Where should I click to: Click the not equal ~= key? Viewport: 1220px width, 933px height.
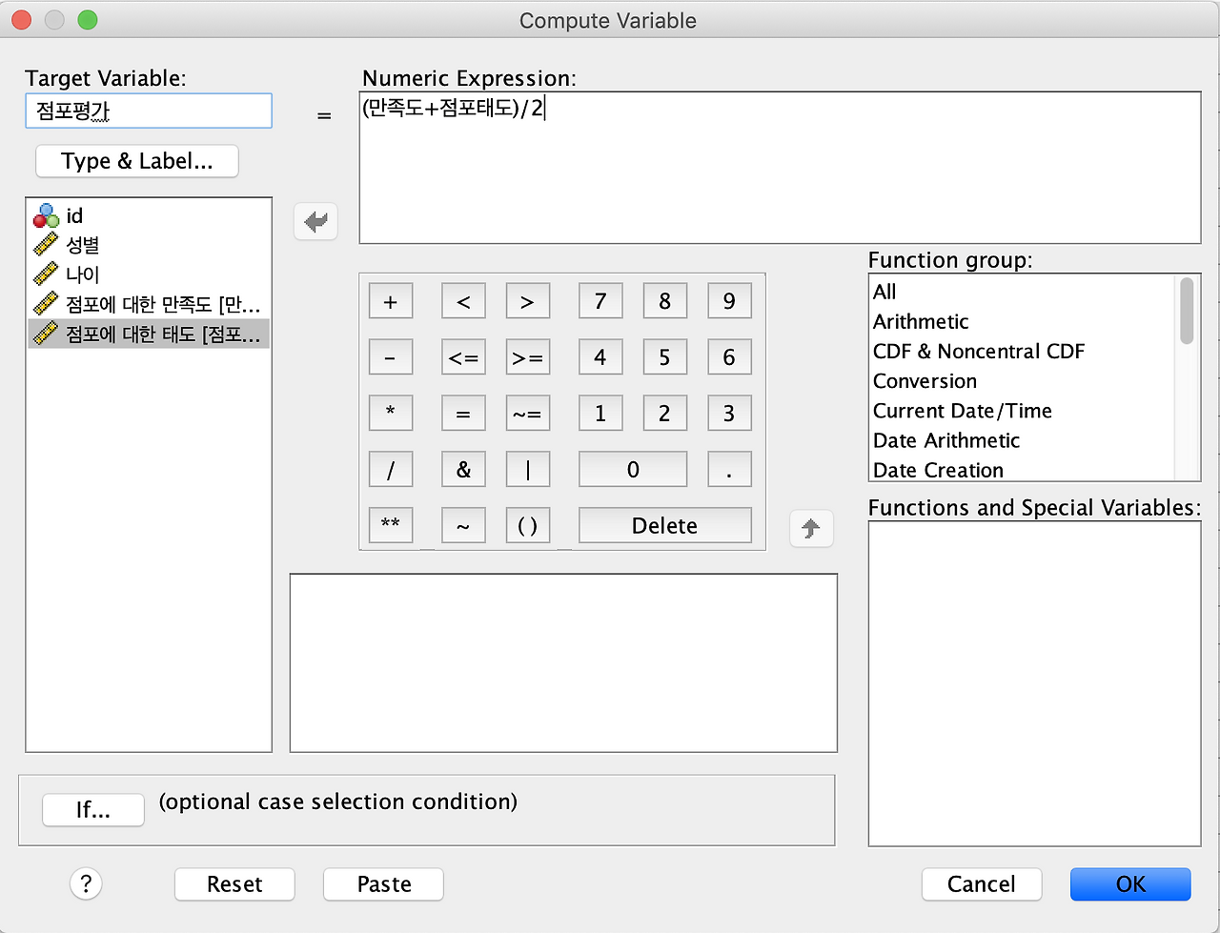(527, 414)
